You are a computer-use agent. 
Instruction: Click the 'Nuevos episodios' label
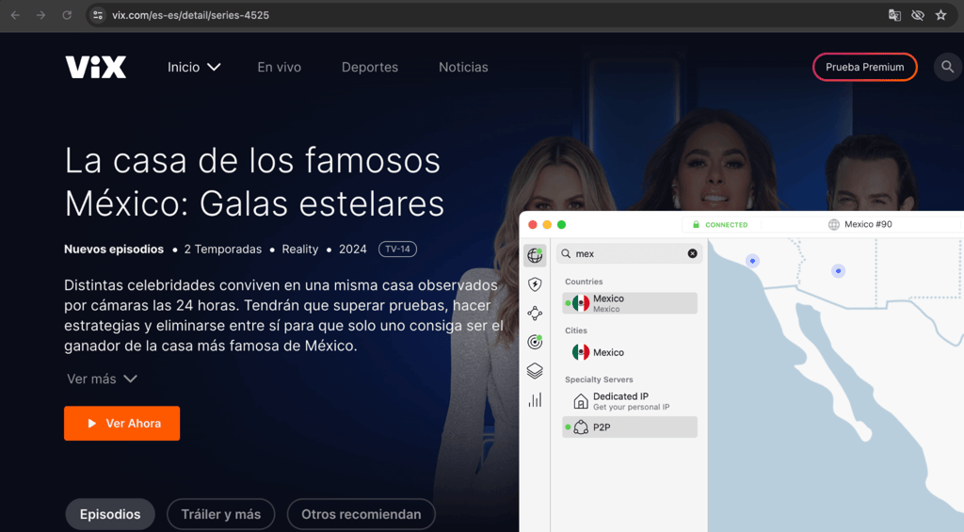pyautogui.click(x=114, y=250)
